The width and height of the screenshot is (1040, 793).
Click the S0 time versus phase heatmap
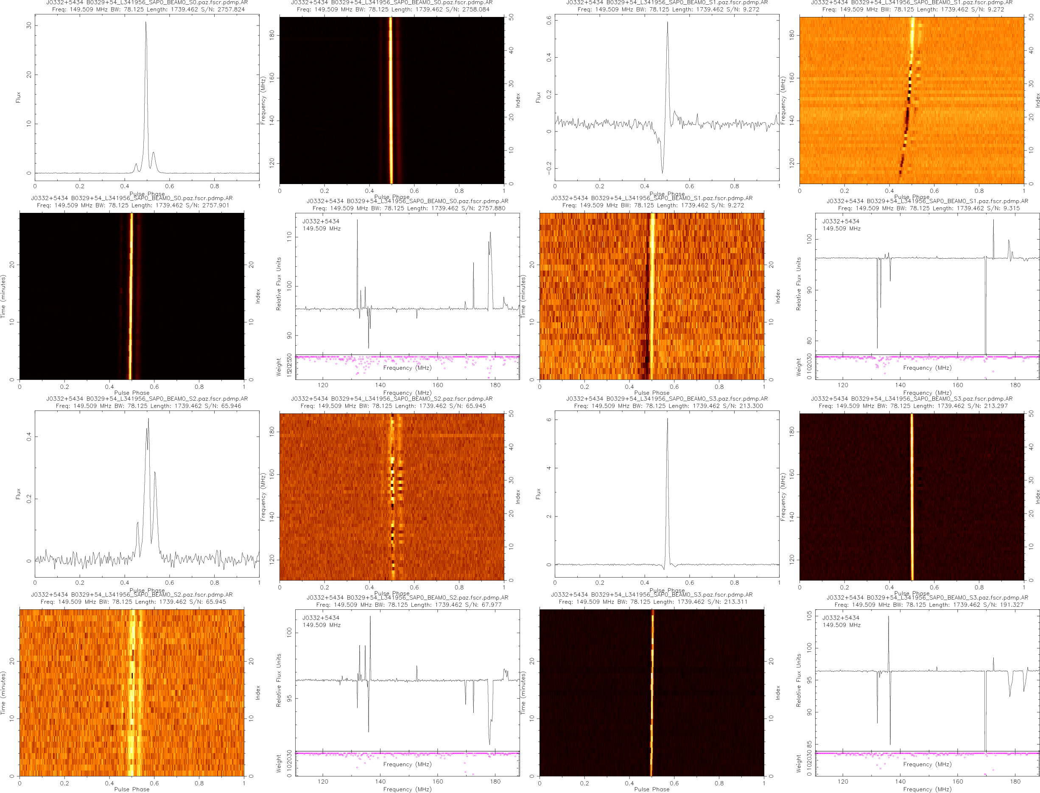point(132,296)
